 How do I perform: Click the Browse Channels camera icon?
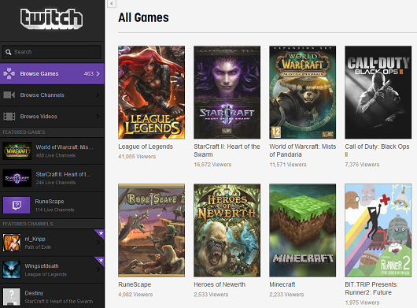pos(9,95)
